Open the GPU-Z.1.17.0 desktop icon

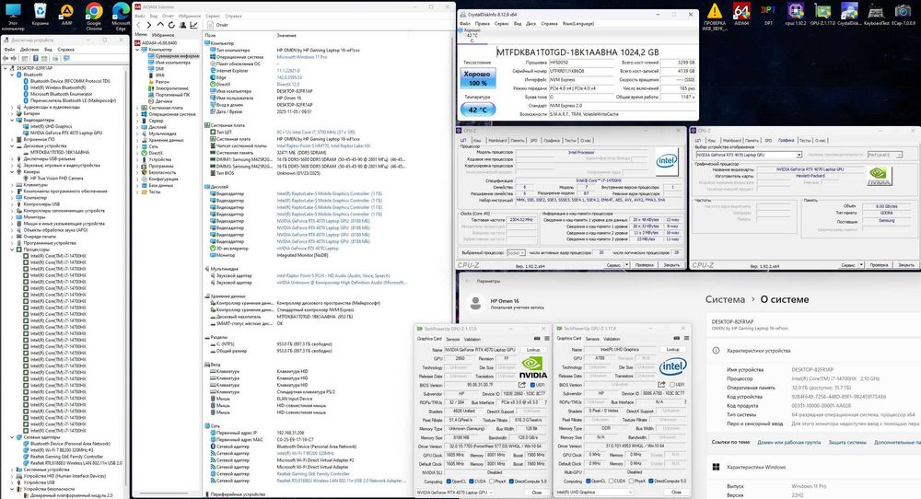[x=822, y=14]
